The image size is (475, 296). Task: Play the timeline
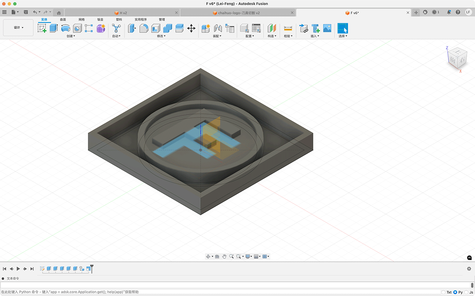[18, 269]
